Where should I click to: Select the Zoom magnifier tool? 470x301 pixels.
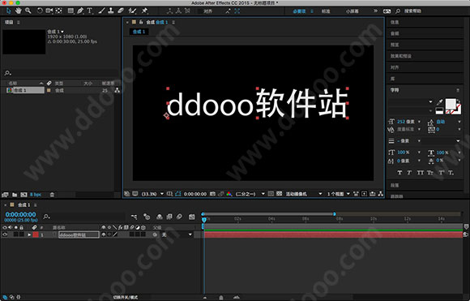coord(28,11)
